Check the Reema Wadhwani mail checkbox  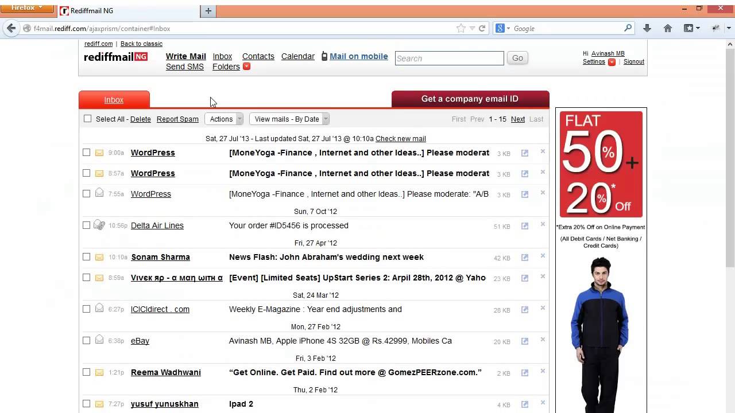click(x=86, y=372)
